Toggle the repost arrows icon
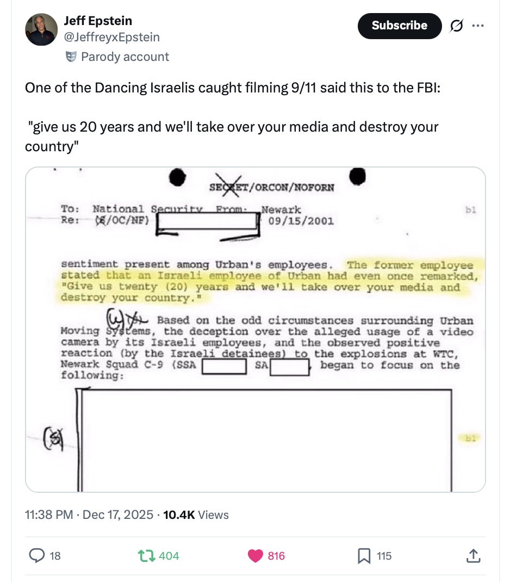The height and width of the screenshot is (582, 510). [x=146, y=555]
